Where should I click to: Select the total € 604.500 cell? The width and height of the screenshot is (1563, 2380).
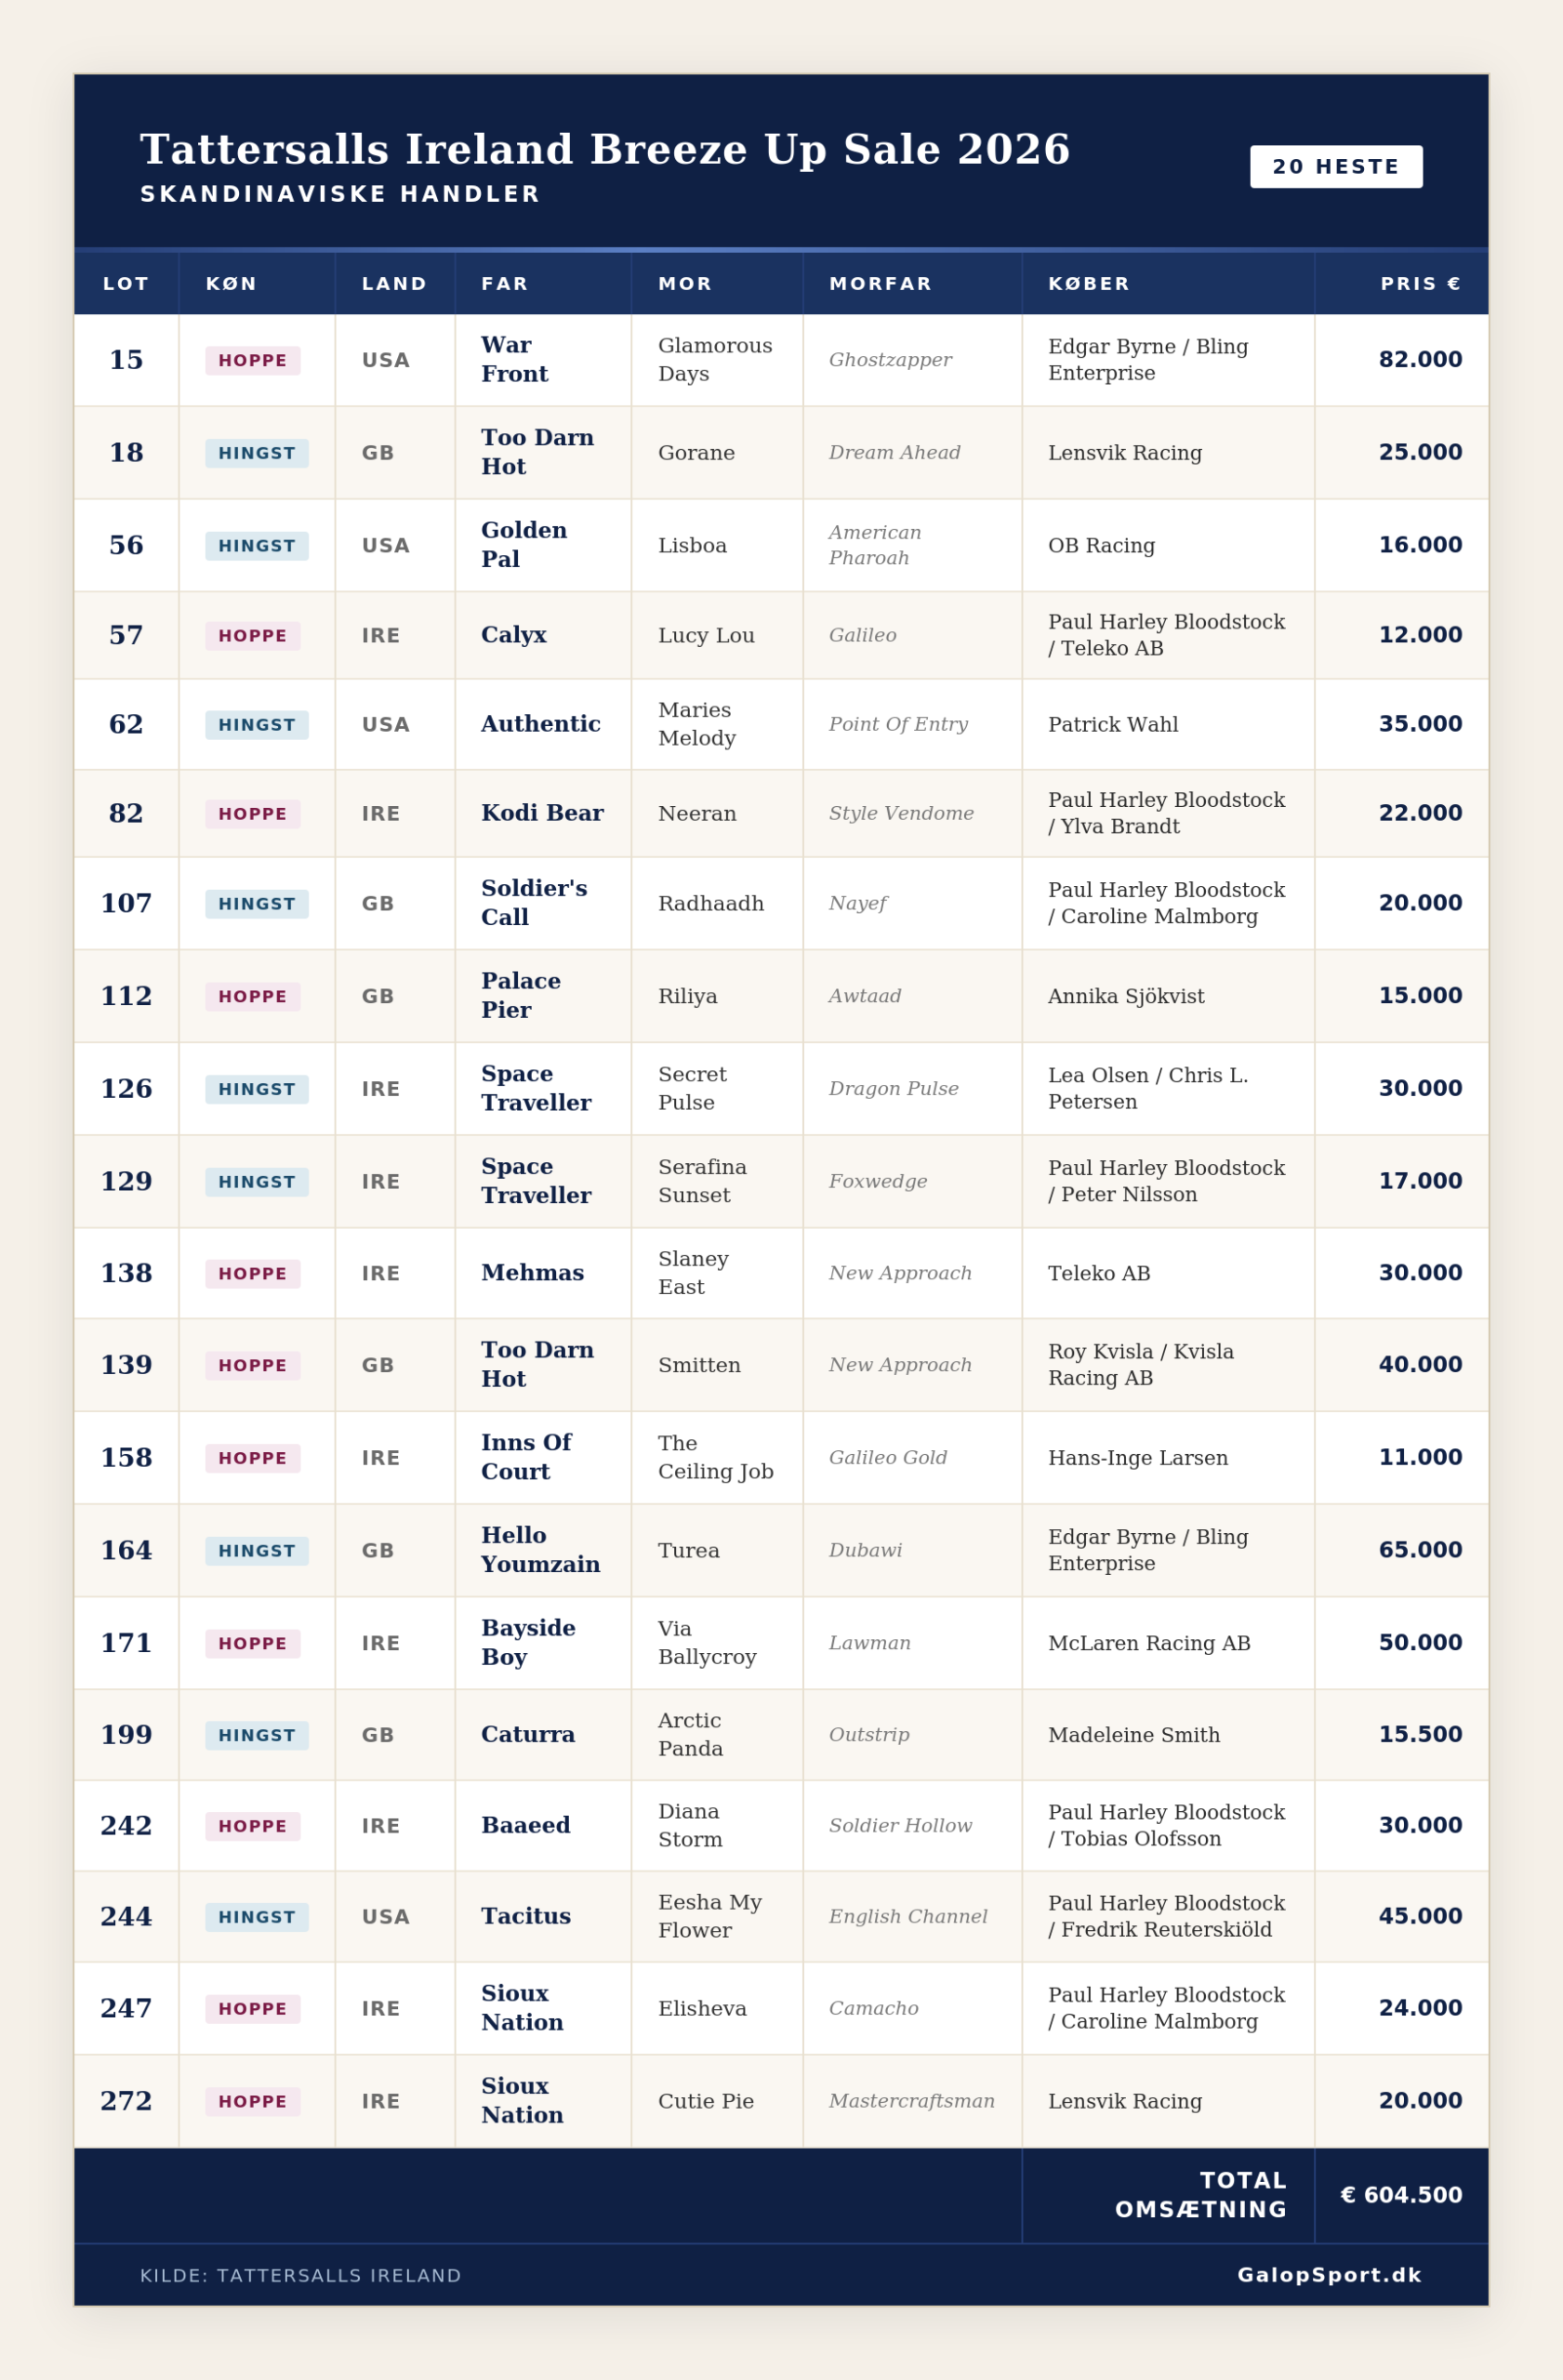(x=1401, y=2196)
